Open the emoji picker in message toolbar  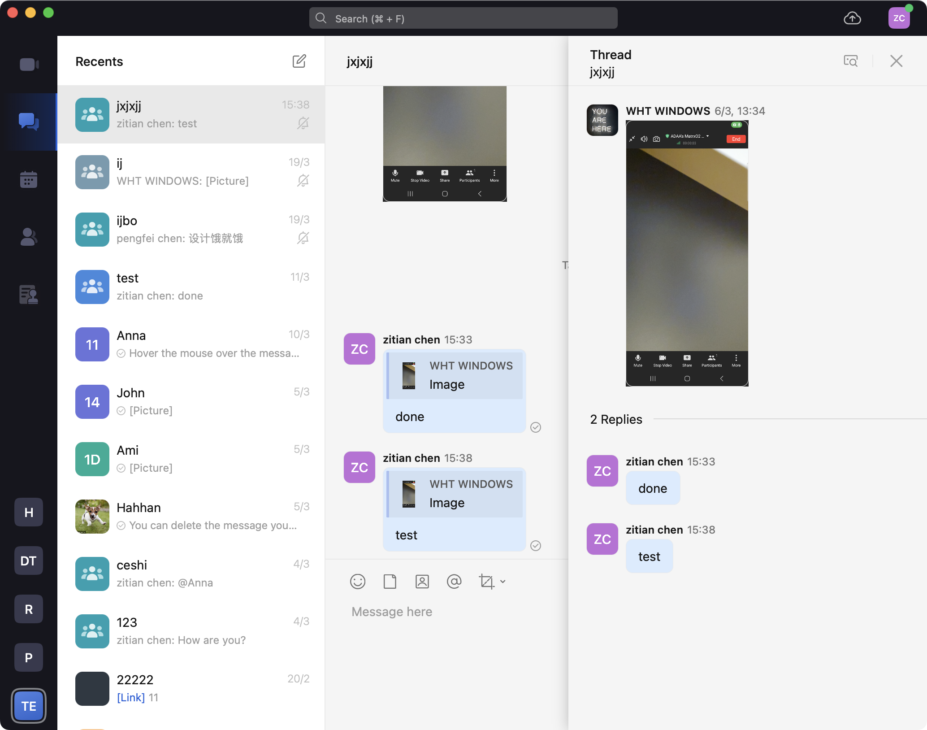pos(357,582)
